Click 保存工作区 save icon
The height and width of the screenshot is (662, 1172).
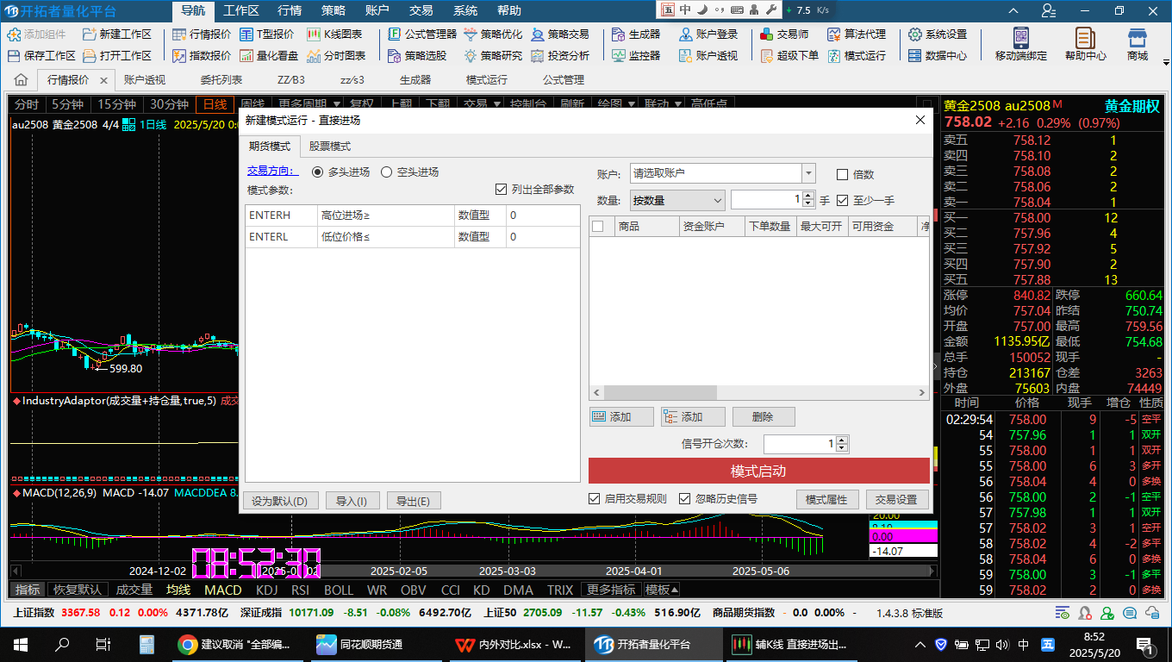(x=41, y=55)
